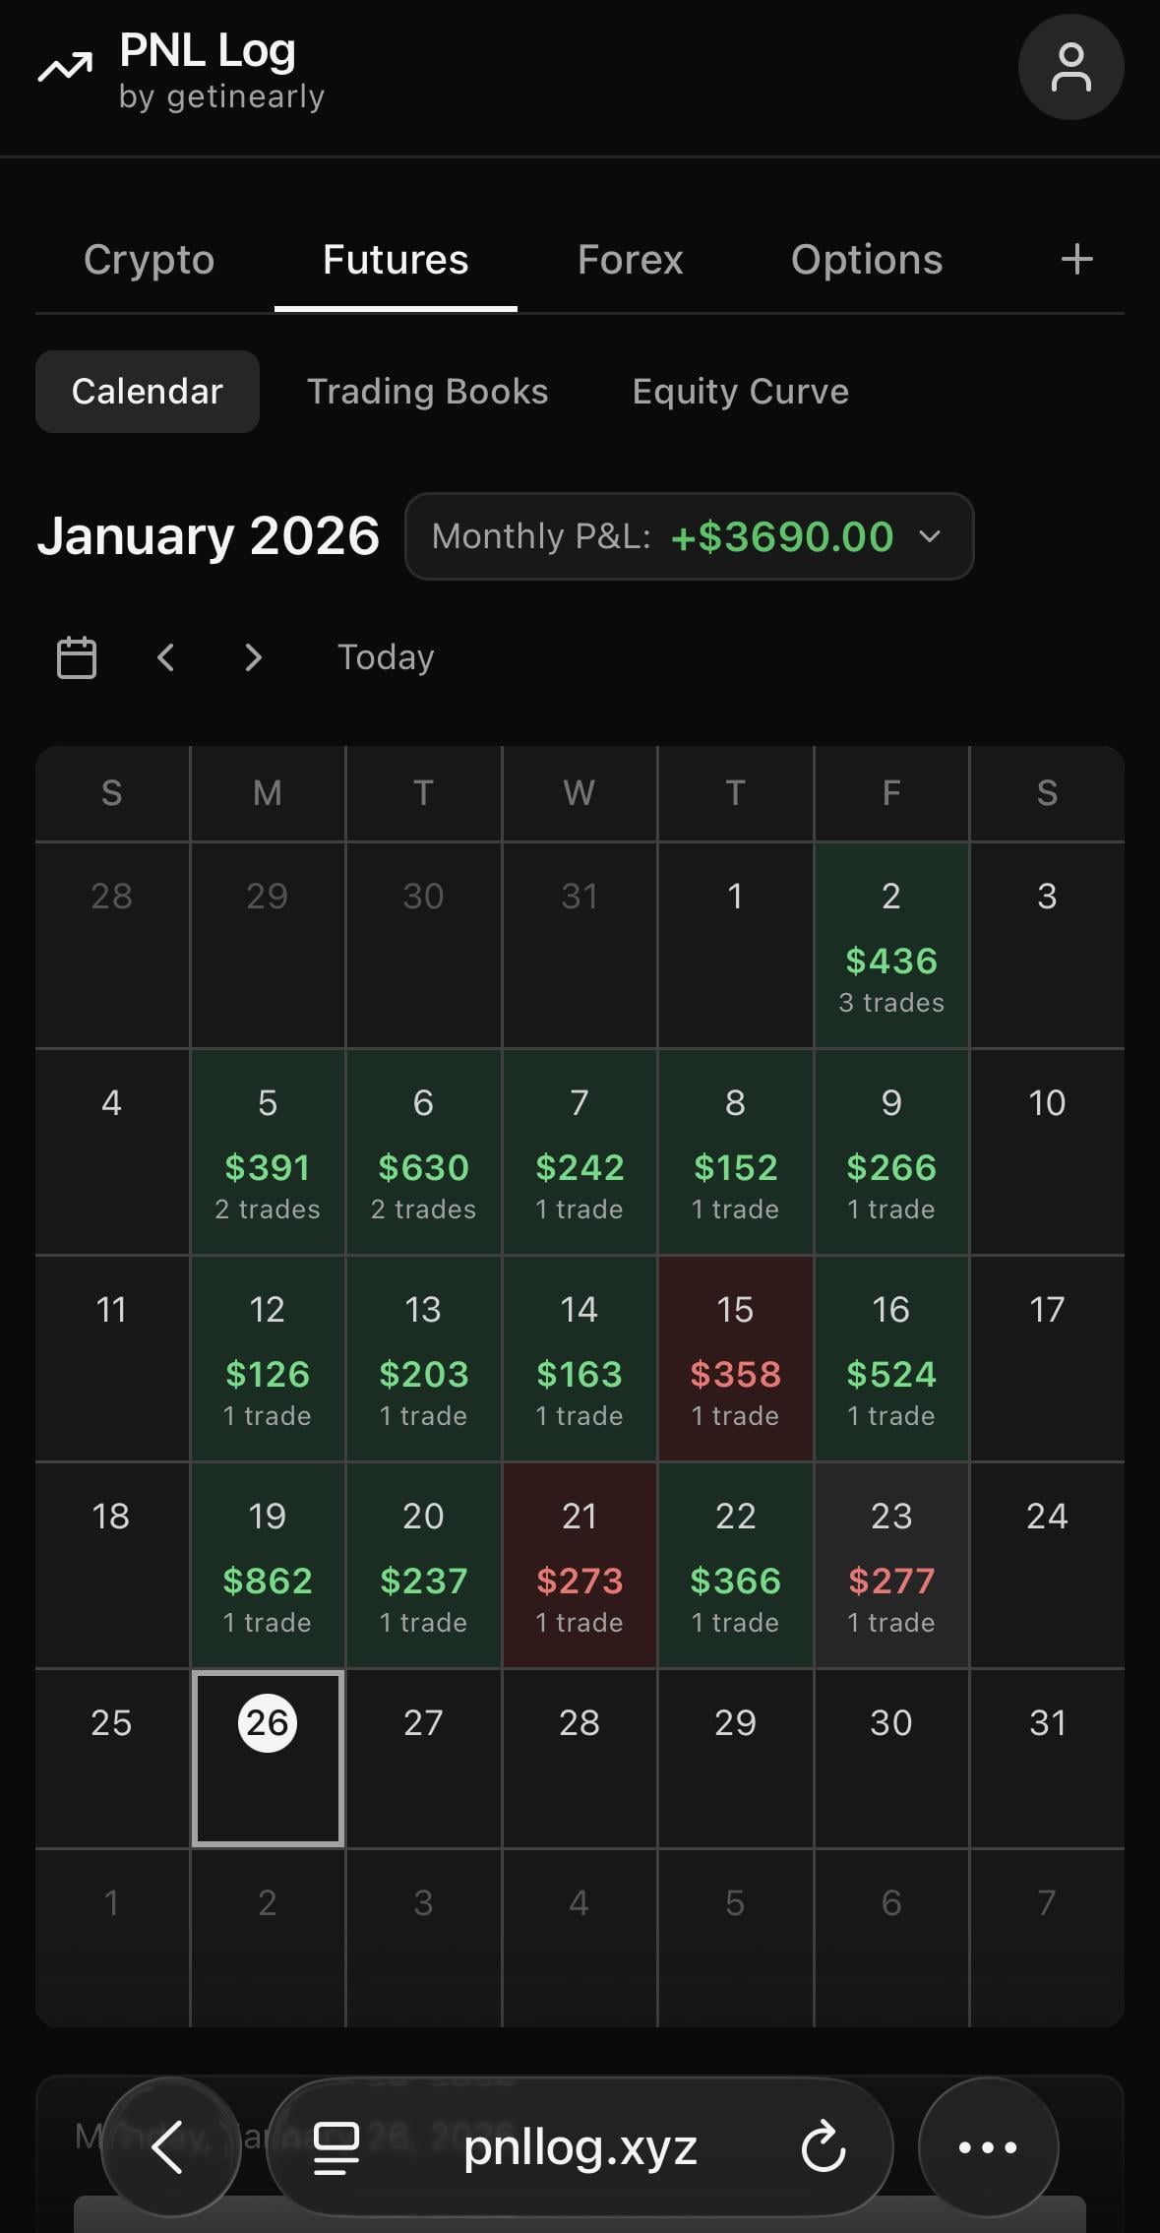Open the browser page options icon
The width and height of the screenshot is (1160, 2233).
tap(336, 2146)
